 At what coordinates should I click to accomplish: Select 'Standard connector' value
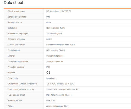[x=55, y=62]
